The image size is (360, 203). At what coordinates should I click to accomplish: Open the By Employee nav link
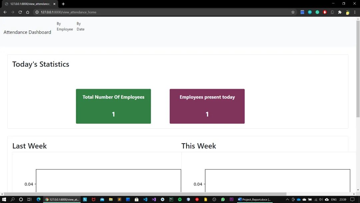(65, 26)
